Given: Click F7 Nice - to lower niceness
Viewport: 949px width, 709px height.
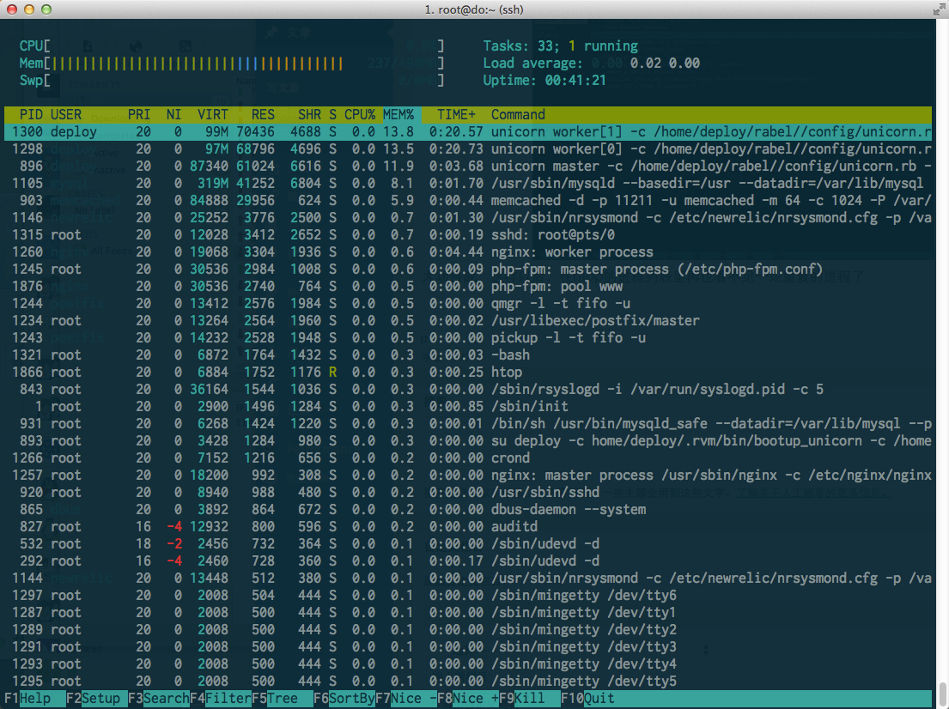Looking at the screenshot, I should point(406,698).
